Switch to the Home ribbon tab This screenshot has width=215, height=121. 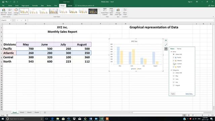tap(10, 6)
